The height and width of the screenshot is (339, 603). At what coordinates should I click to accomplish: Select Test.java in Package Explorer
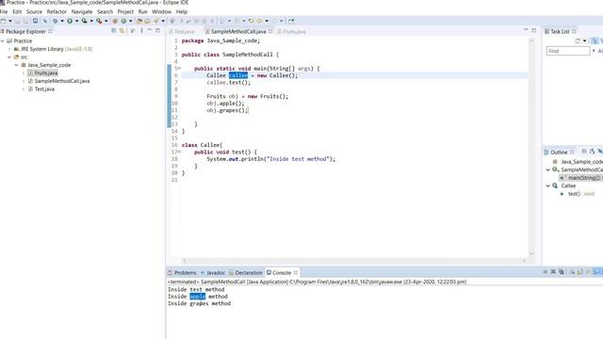coord(44,89)
